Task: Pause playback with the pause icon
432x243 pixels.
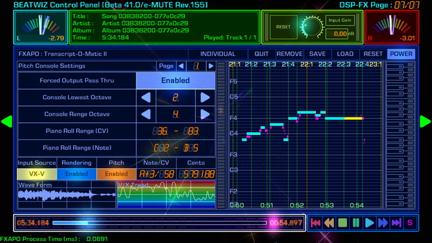Action: click(x=356, y=223)
